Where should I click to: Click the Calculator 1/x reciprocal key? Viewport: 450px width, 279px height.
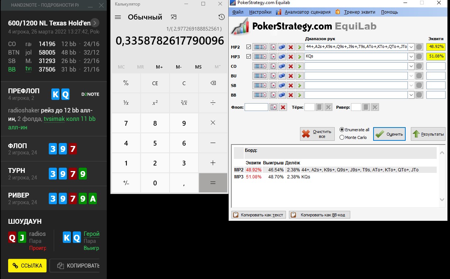pyautogui.click(x=126, y=103)
